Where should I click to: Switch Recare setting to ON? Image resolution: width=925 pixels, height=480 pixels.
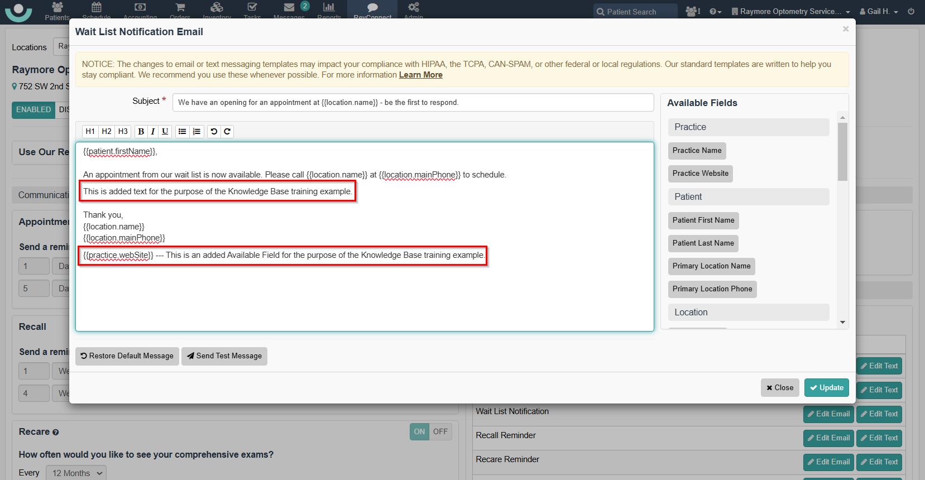[419, 431]
